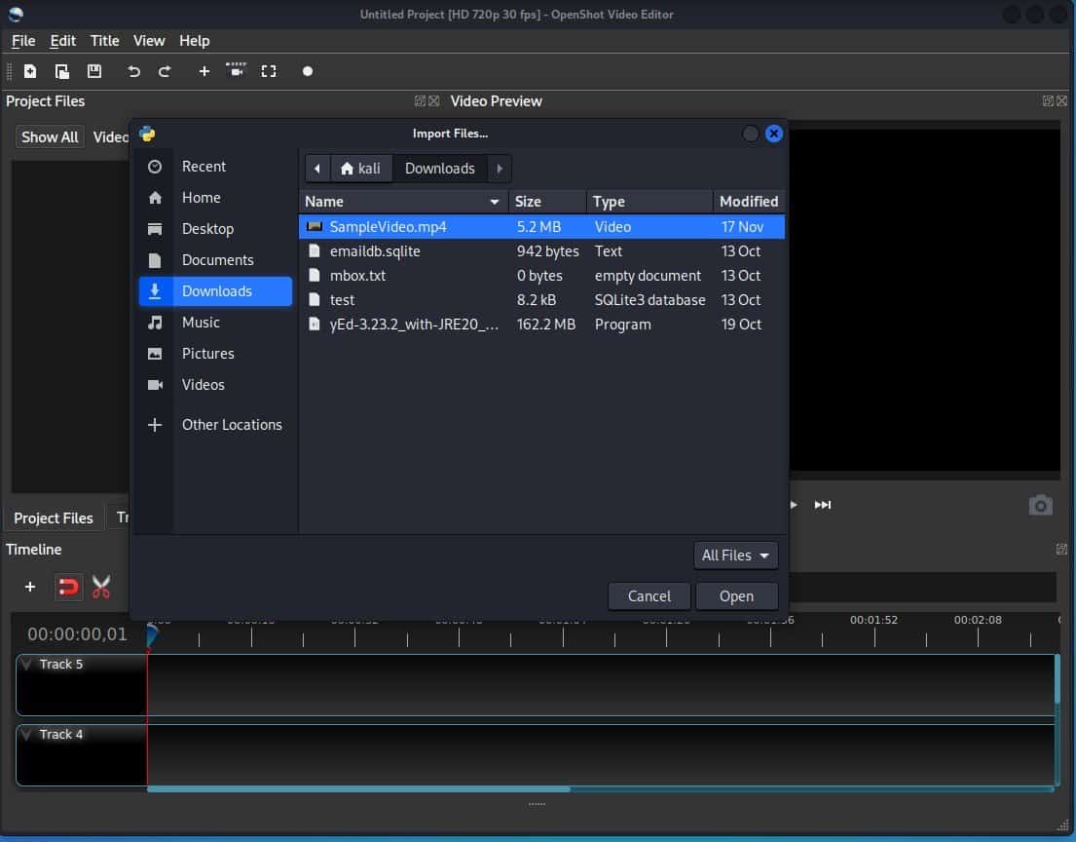
Task: Float the Video Preview panel icon
Action: pyautogui.click(x=1048, y=101)
